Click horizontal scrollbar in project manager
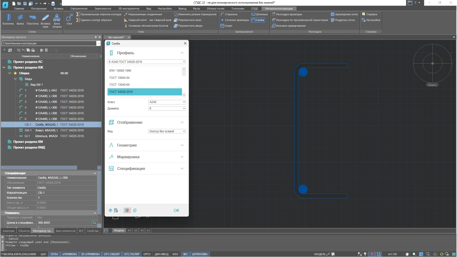The height and width of the screenshot is (257, 457). (x=39, y=168)
